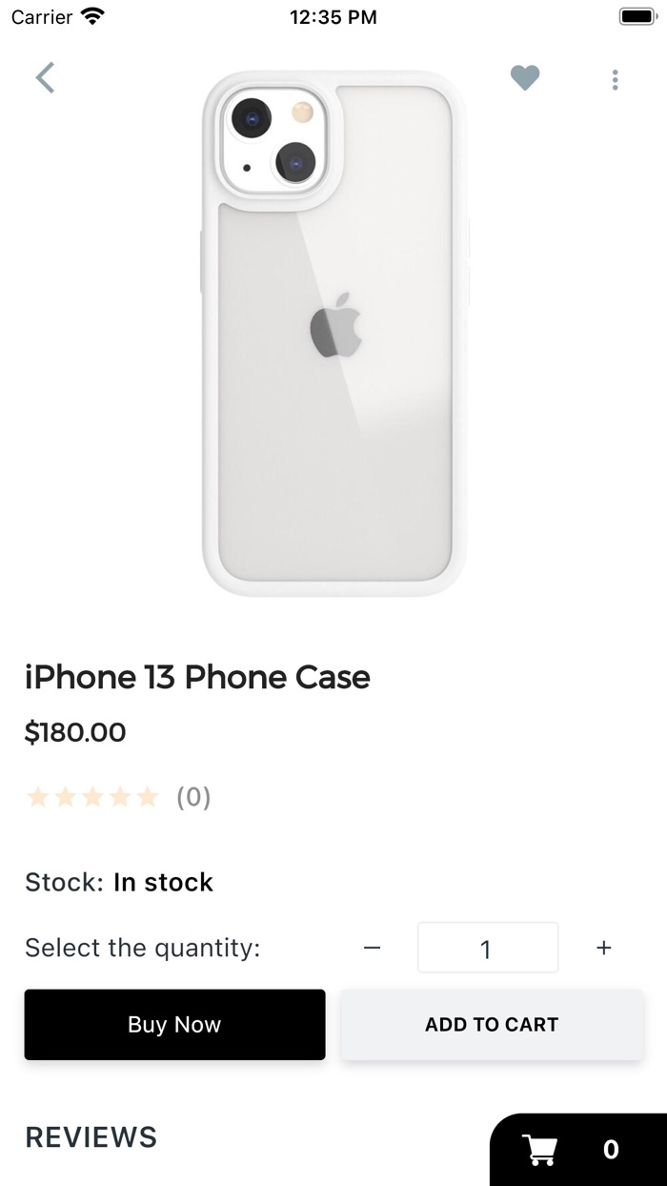Tap the heart icon to favorite the case

525,78
